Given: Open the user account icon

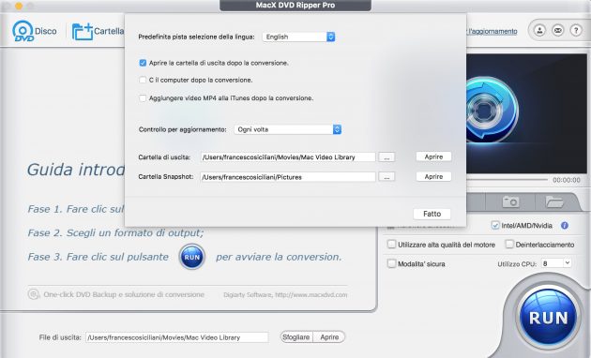Looking at the screenshot, I should 539,30.
